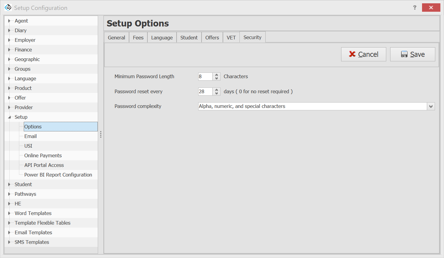Screen dimensions: 444x258
Task: Decrease the Password reset days value
Action: (x=217, y=93)
